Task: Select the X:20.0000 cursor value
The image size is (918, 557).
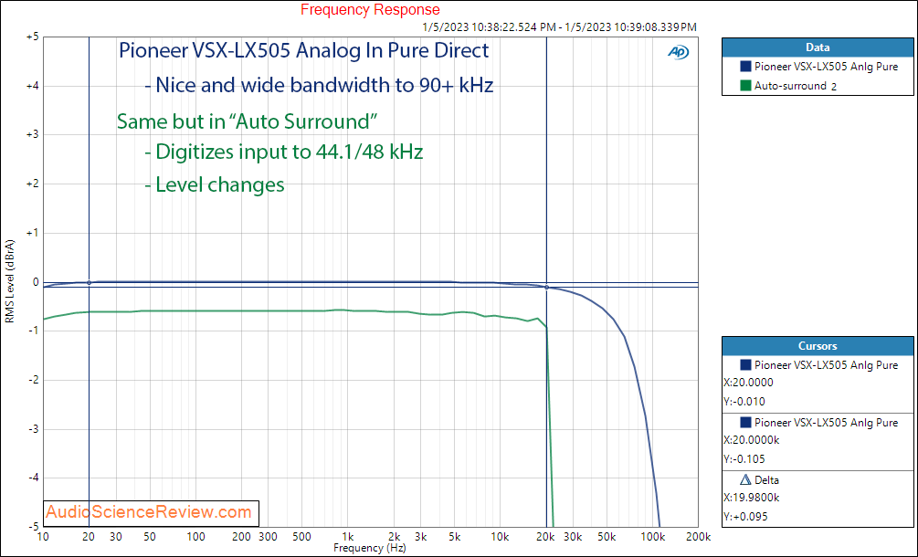Action: tap(748, 383)
